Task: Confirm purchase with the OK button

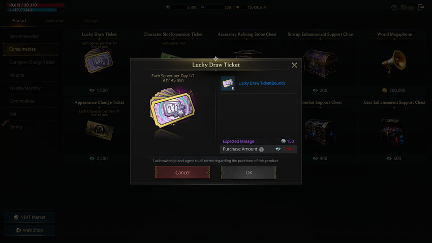Action: click(x=249, y=172)
